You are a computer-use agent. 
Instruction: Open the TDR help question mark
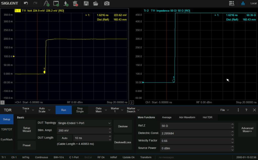tap(246, 110)
